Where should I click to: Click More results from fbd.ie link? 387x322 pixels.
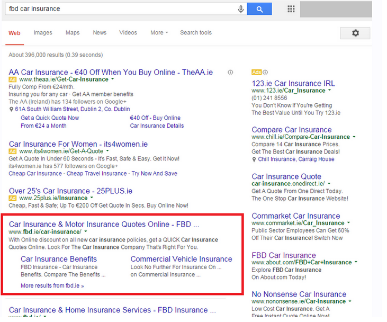[52, 285]
